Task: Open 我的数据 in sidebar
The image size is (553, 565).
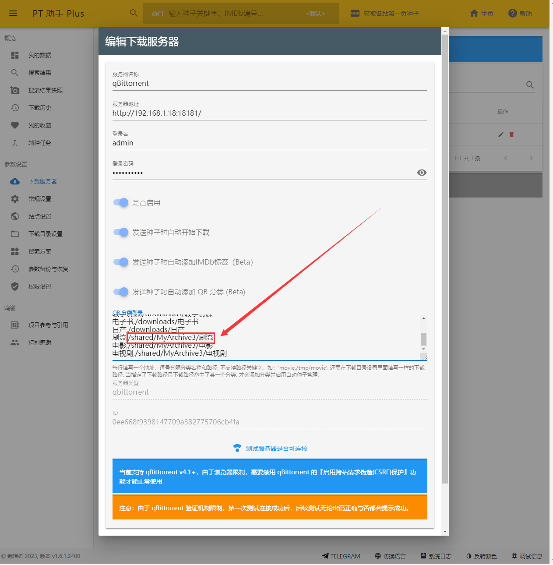Action: click(40, 55)
